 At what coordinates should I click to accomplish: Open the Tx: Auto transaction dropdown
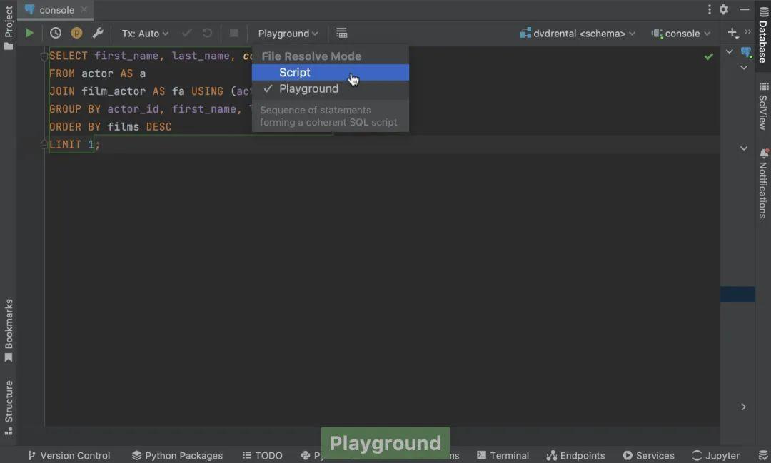tap(145, 33)
